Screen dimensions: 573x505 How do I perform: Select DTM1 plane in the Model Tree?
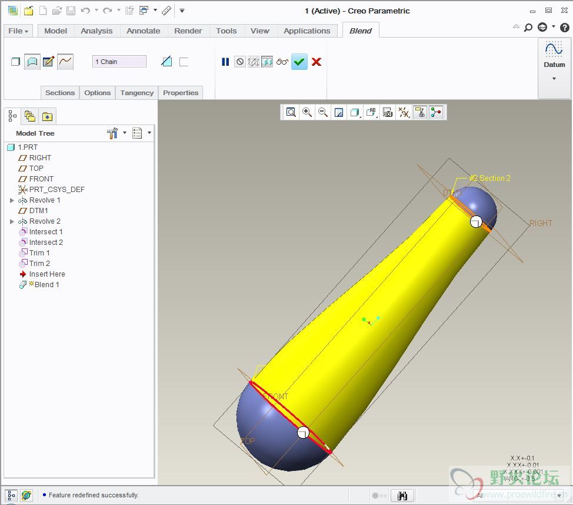coord(34,211)
